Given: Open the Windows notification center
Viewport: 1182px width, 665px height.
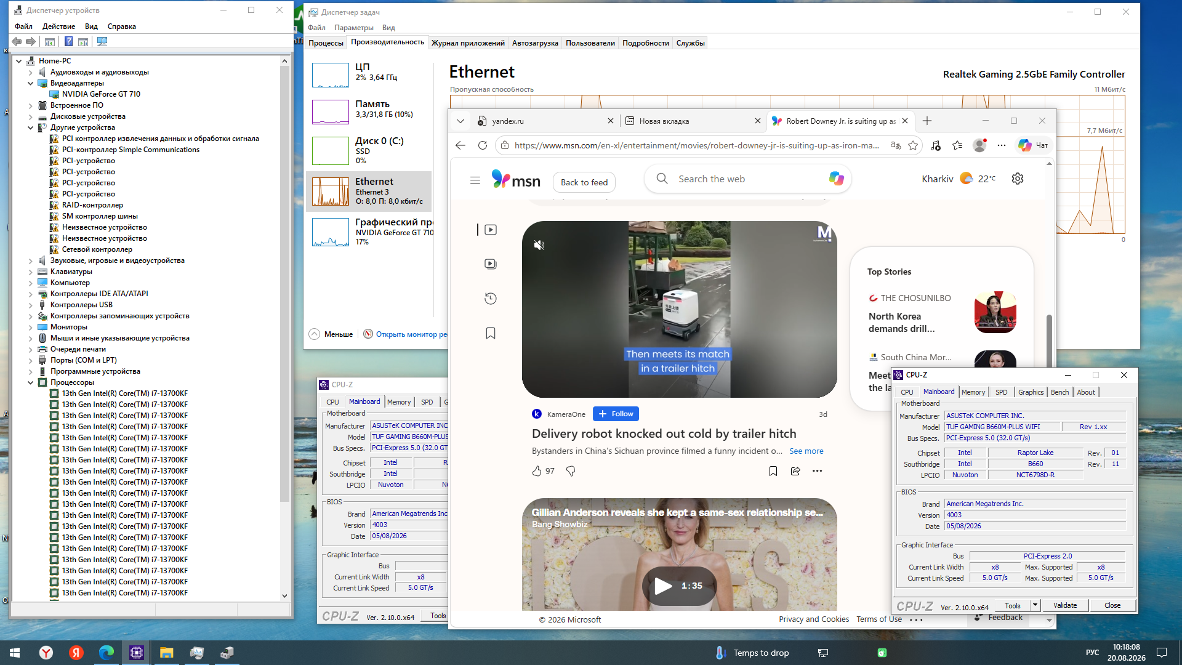Looking at the screenshot, I should click(1162, 653).
